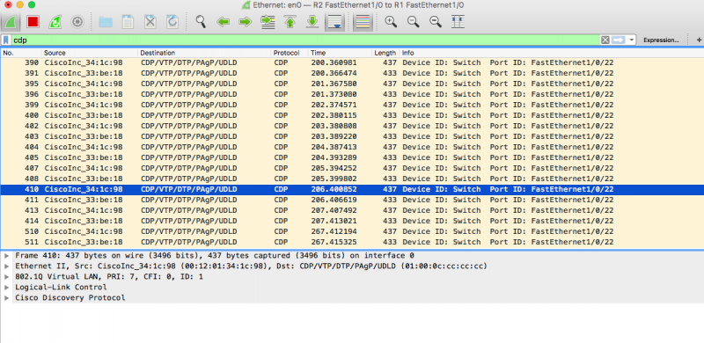Expand the 802.1Q Virtual LAN section
This screenshot has width=704, height=343.
(6, 276)
